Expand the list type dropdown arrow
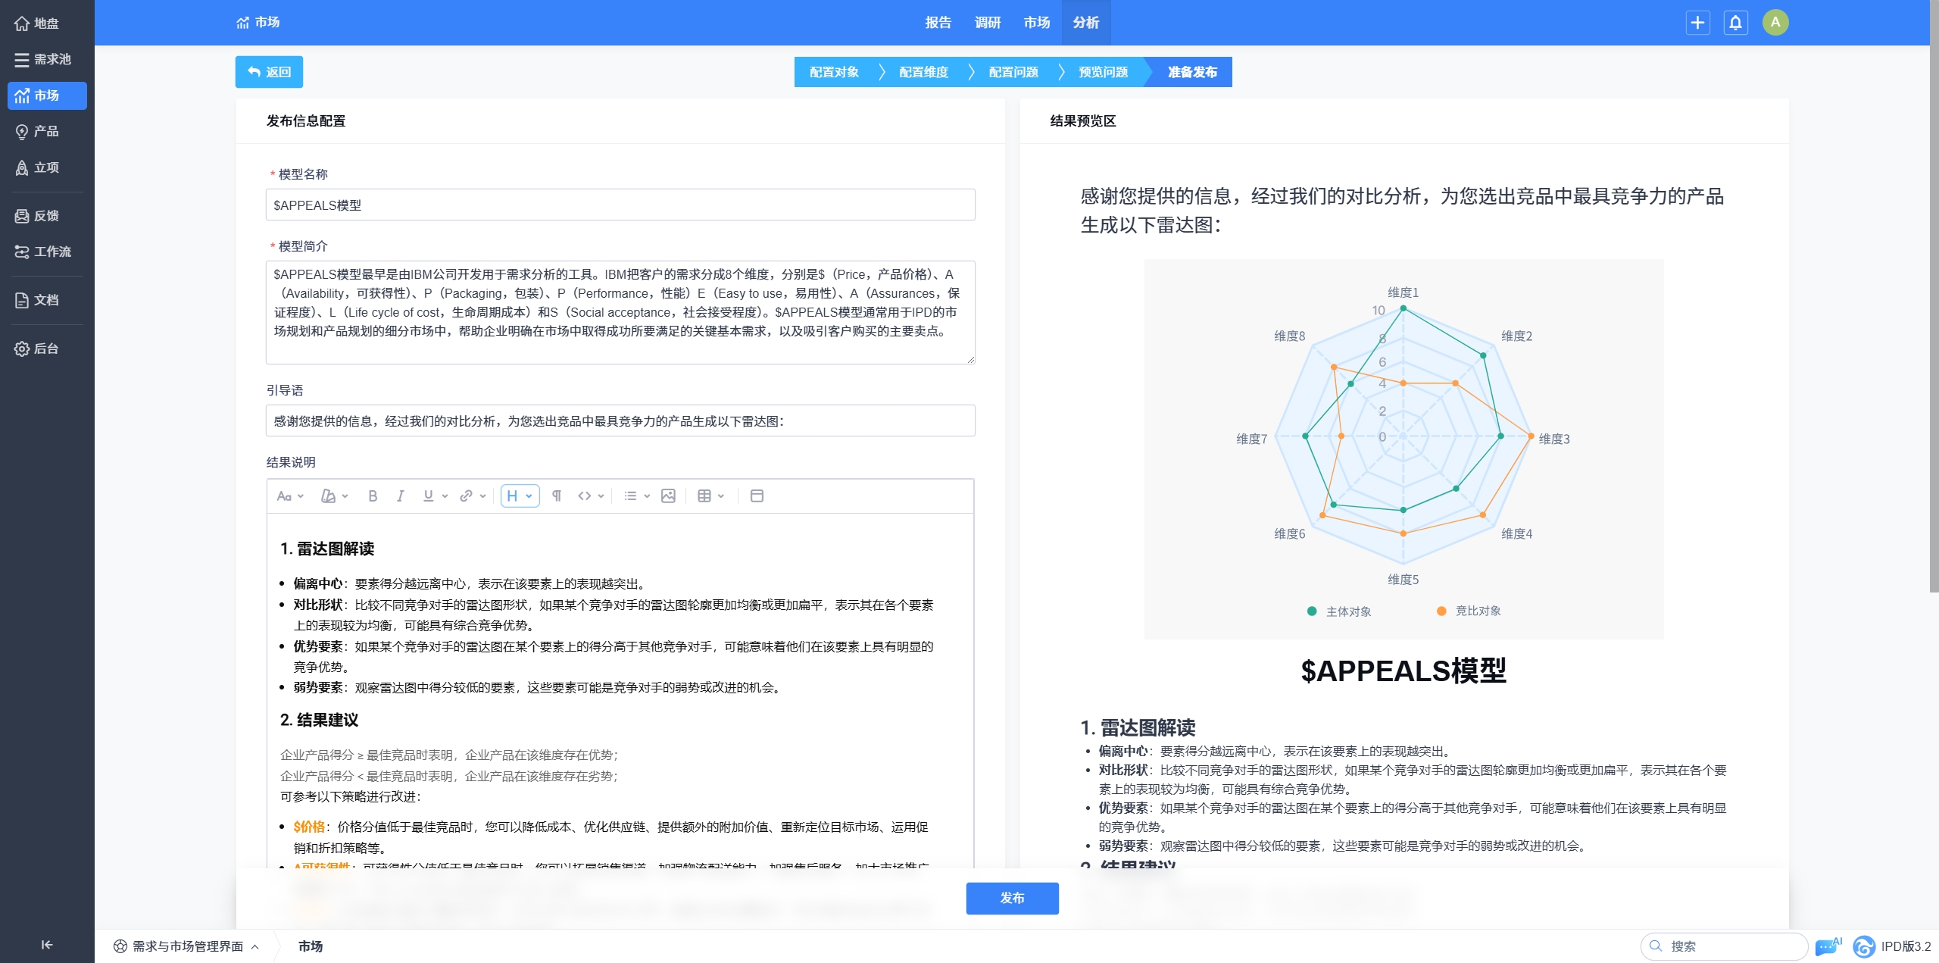This screenshot has width=1939, height=963. 647,496
